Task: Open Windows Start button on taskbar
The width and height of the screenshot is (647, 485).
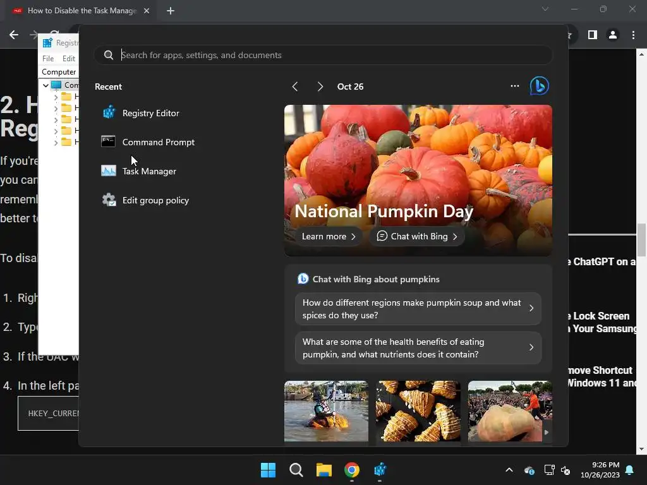Action: [268, 470]
